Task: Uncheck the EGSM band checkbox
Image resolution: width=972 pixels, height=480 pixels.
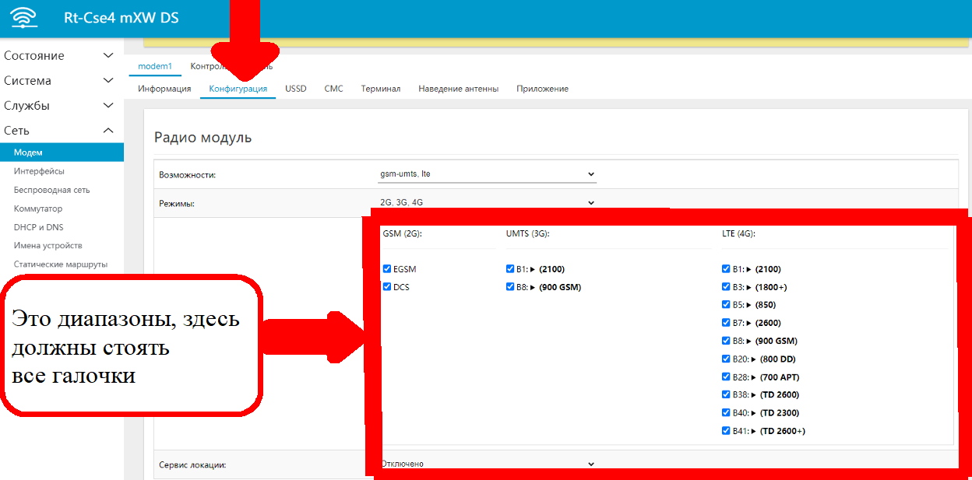Action: pos(387,269)
